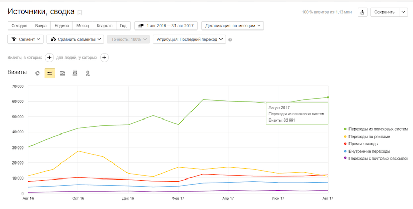Viewport: 413px width, 209px height.
Task: Click the export/share icon near Сохранить
Action: pyautogui.click(x=362, y=12)
